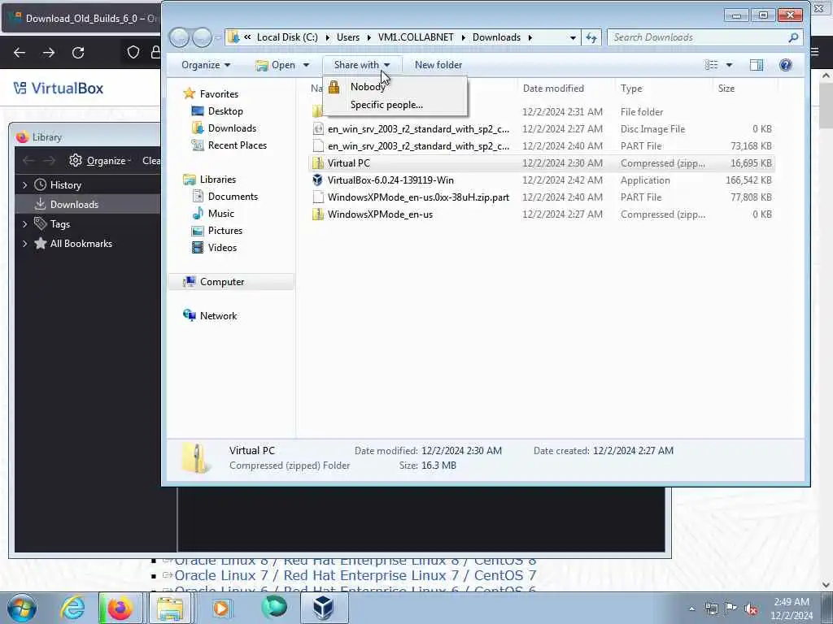Viewport: 833px width, 624px height.
Task: Open Documents library
Action: (x=233, y=197)
